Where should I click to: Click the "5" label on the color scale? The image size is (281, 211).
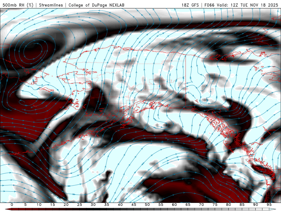pos(25,205)
